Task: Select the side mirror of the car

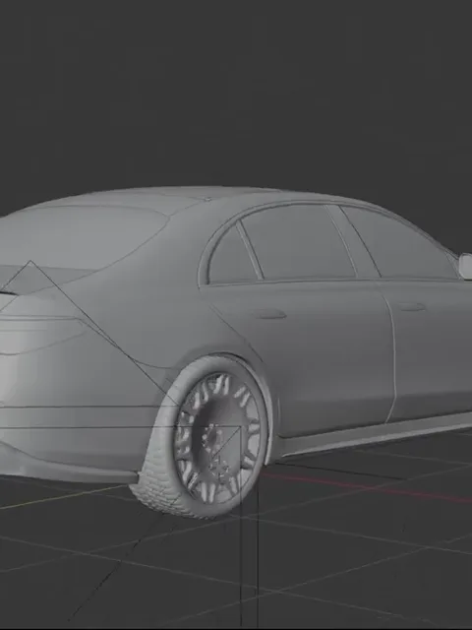Action: click(465, 266)
